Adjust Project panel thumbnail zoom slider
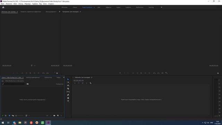This screenshot has height=125, width=222. (x=19, y=116)
